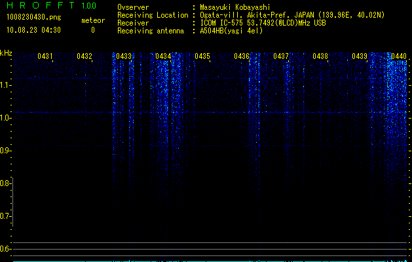The width and height of the screenshot is (412, 262).
Task: Click time marker 0436
Action: click(242, 56)
